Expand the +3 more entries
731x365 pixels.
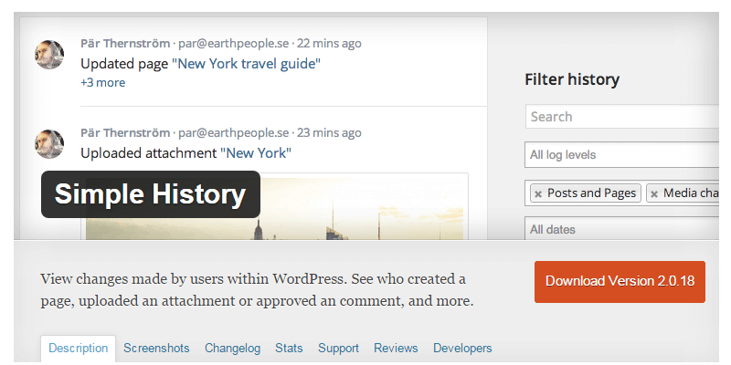tap(102, 83)
